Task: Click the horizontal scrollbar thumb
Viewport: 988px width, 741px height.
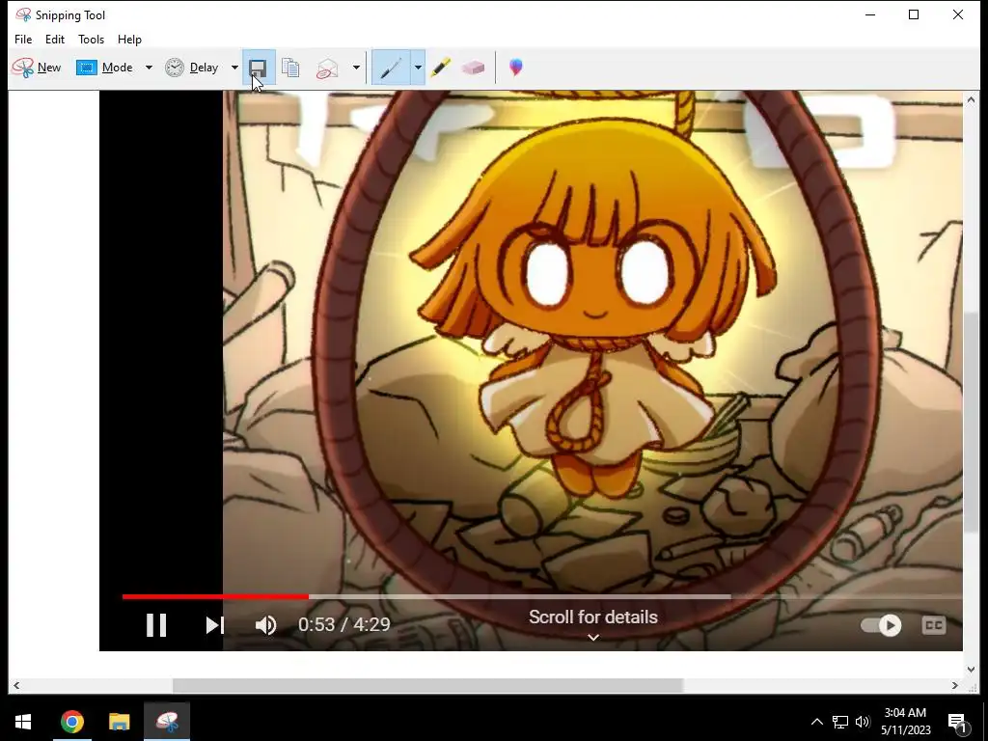Action: [x=427, y=685]
